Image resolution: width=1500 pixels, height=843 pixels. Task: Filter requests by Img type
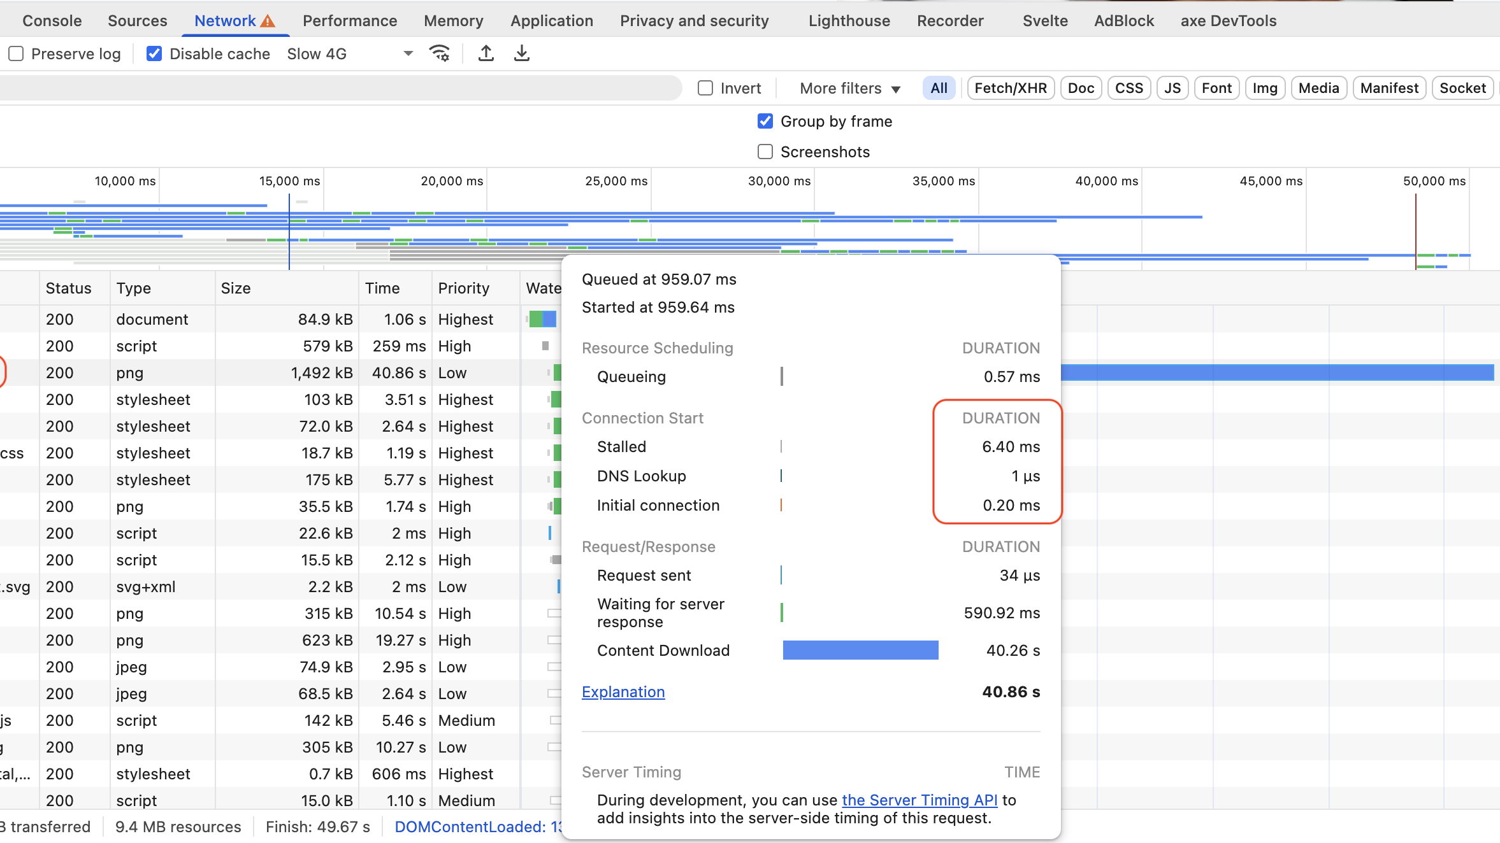pos(1264,88)
